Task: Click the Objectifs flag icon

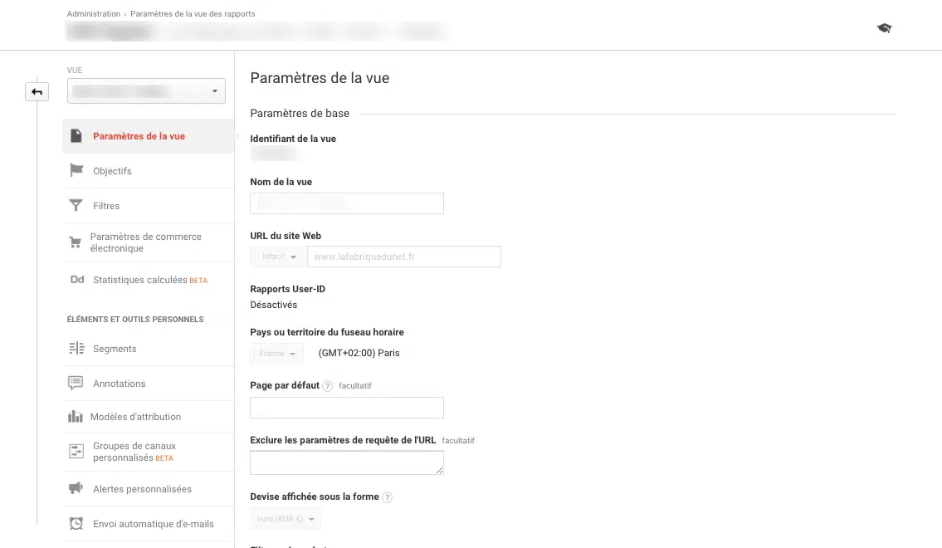Action: [76, 170]
